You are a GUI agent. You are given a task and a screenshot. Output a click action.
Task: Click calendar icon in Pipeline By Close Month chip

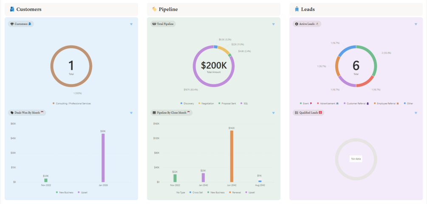(x=154, y=113)
